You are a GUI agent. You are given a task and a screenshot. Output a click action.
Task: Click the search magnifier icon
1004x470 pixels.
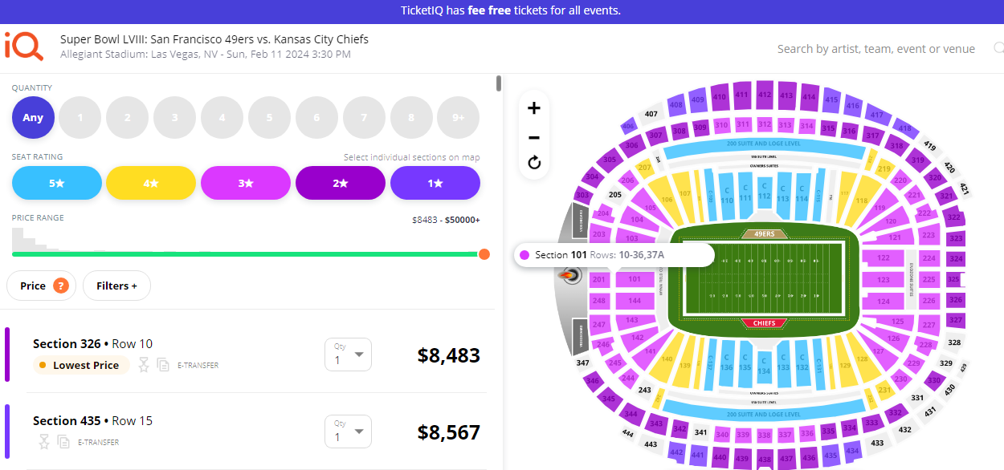998,49
